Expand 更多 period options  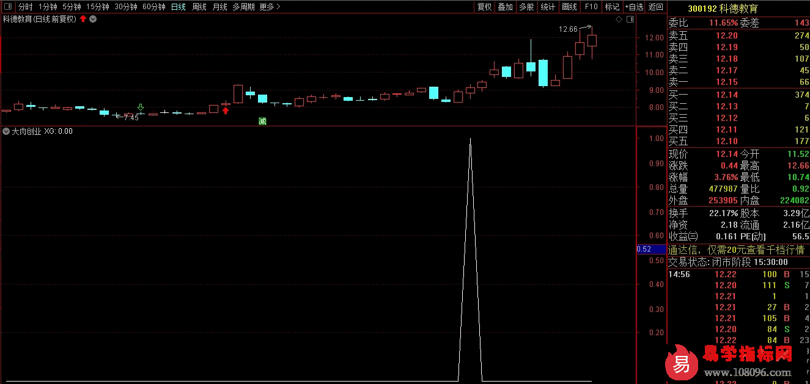pyautogui.click(x=270, y=7)
